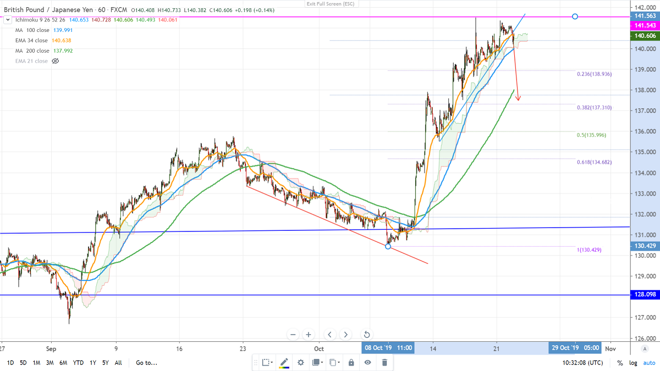
Task: Click the 1(130.429) Fibonacci level label
Action: point(589,250)
